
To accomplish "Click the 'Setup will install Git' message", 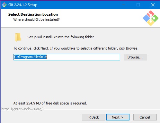I will tap(61, 37).
